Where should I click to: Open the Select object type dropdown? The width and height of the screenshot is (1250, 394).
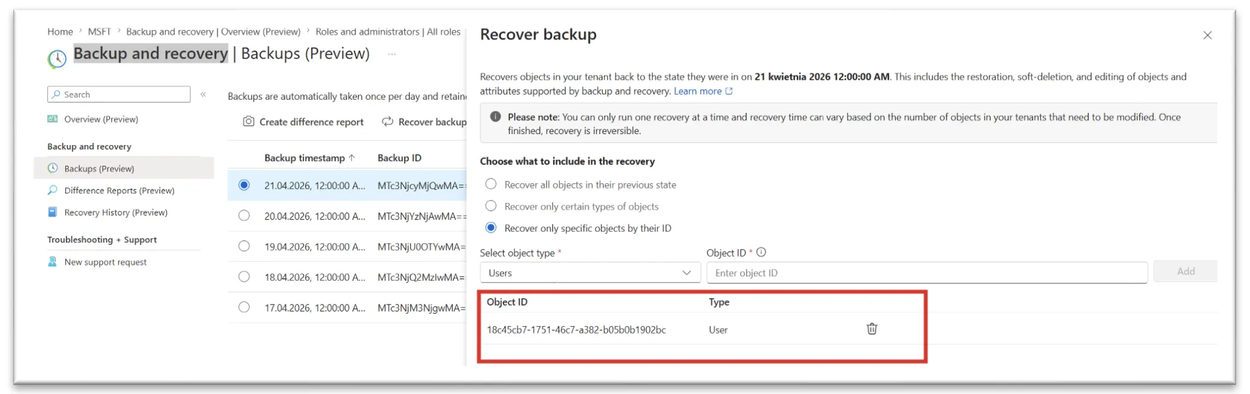pos(590,273)
